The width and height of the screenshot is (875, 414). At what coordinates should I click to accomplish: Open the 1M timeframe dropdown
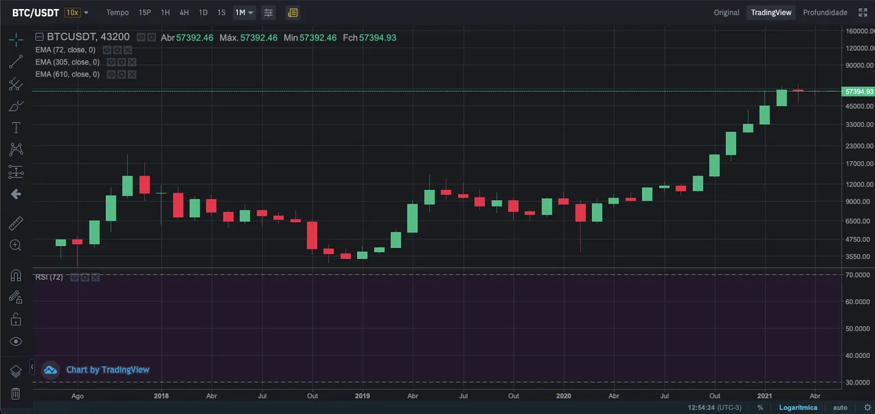coord(244,12)
